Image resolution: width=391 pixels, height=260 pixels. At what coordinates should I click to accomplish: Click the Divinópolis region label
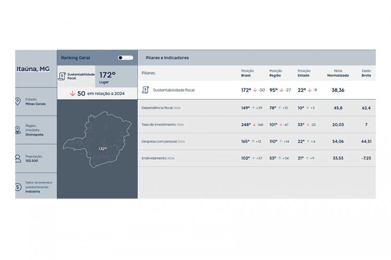click(34, 134)
